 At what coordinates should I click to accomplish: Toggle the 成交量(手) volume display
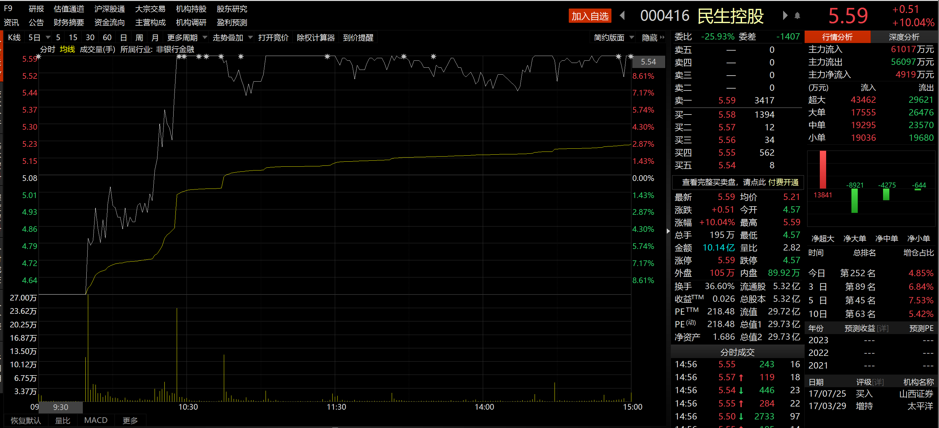pos(97,49)
